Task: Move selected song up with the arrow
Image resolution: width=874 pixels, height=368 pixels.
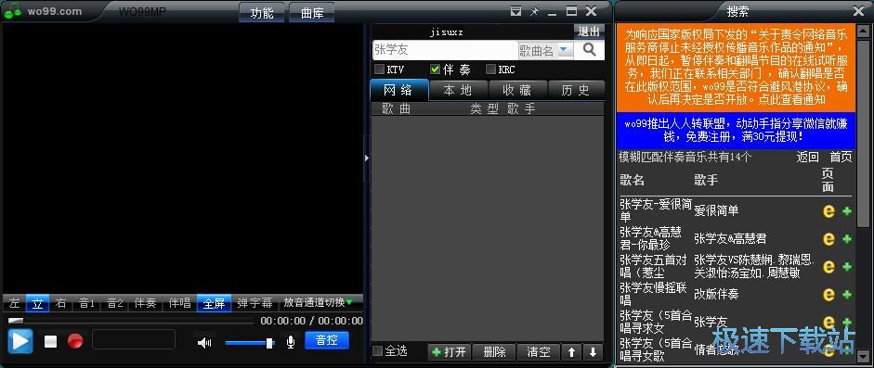Action: click(x=571, y=352)
